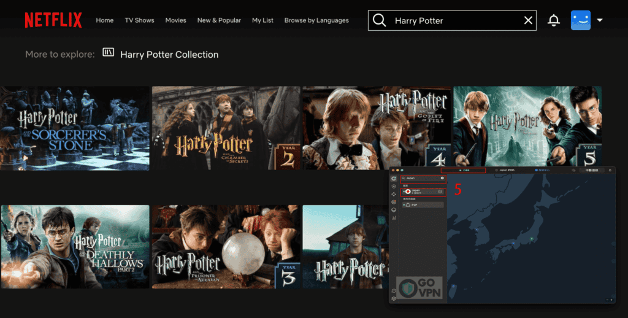Click inside the Harry Potter search field
This screenshot has height=318, width=628.
(452, 20)
